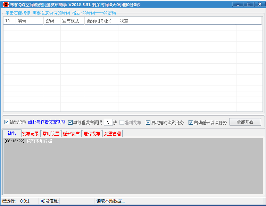The image size is (266, 206).
Task: Click the 发布模式 column header
Action: click(x=73, y=21)
